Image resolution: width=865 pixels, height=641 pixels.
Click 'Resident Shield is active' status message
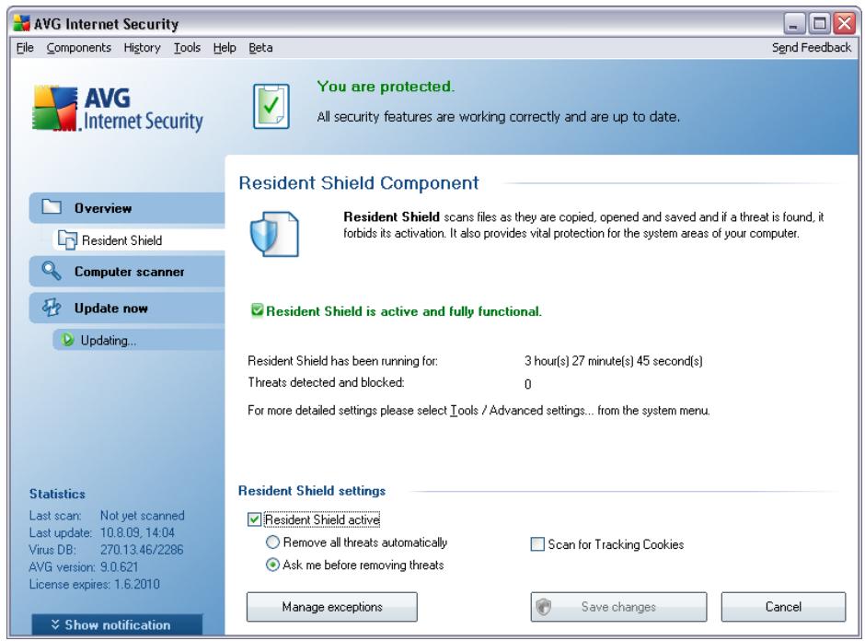(404, 311)
